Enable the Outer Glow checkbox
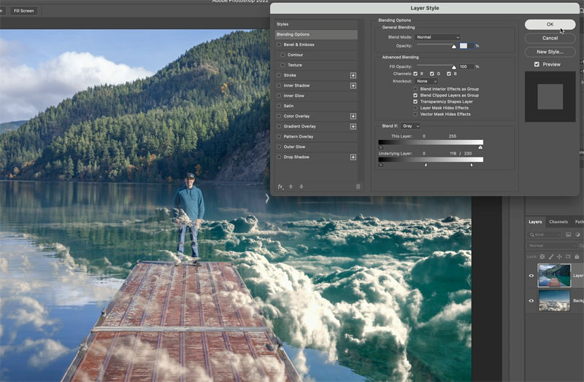The image size is (584, 382). click(x=279, y=147)
